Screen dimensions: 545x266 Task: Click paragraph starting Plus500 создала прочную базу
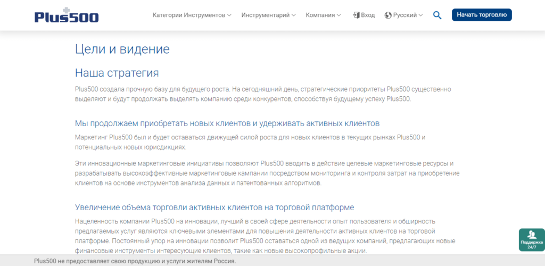point(263,94)
